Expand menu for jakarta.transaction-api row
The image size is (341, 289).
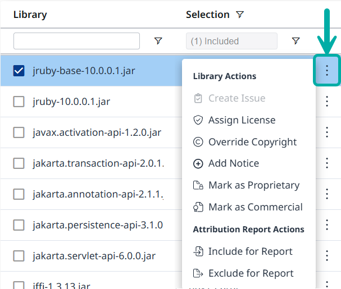[326, 163]
